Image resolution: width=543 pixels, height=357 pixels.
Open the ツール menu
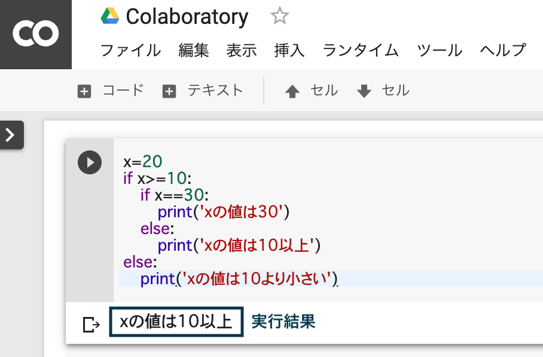(x=440, y=50)
